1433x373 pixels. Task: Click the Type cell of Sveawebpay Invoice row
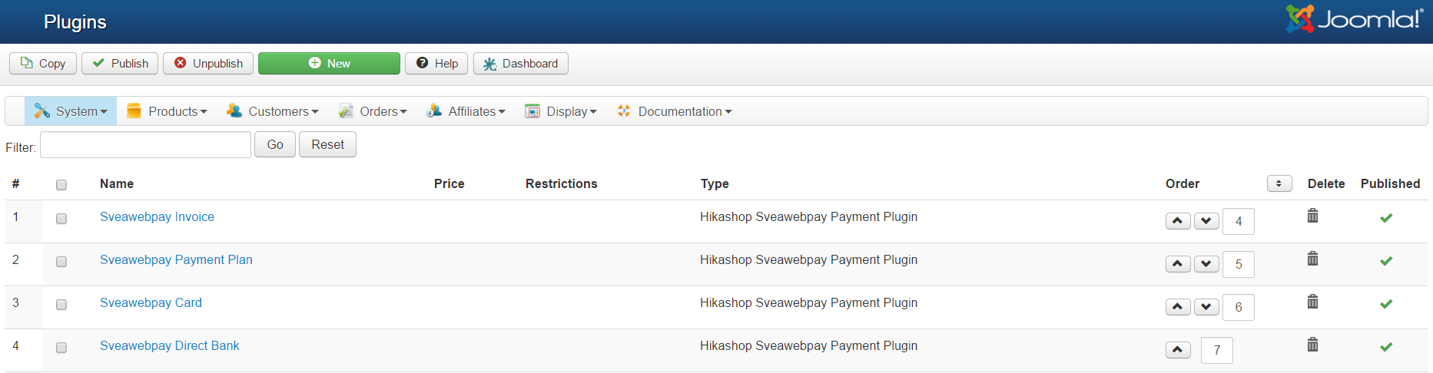coord(808,216)
